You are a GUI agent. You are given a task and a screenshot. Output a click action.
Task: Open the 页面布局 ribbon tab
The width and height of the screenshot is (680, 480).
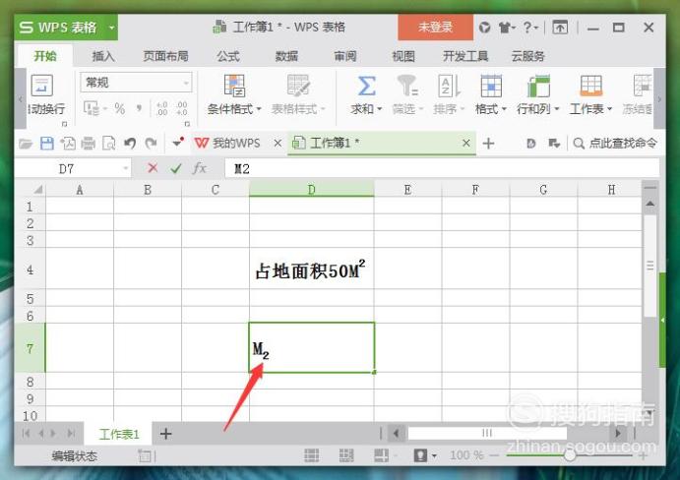tap(165, 56)
